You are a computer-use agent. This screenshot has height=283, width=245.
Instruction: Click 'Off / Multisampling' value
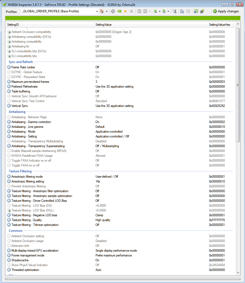[x=107, y=146]
